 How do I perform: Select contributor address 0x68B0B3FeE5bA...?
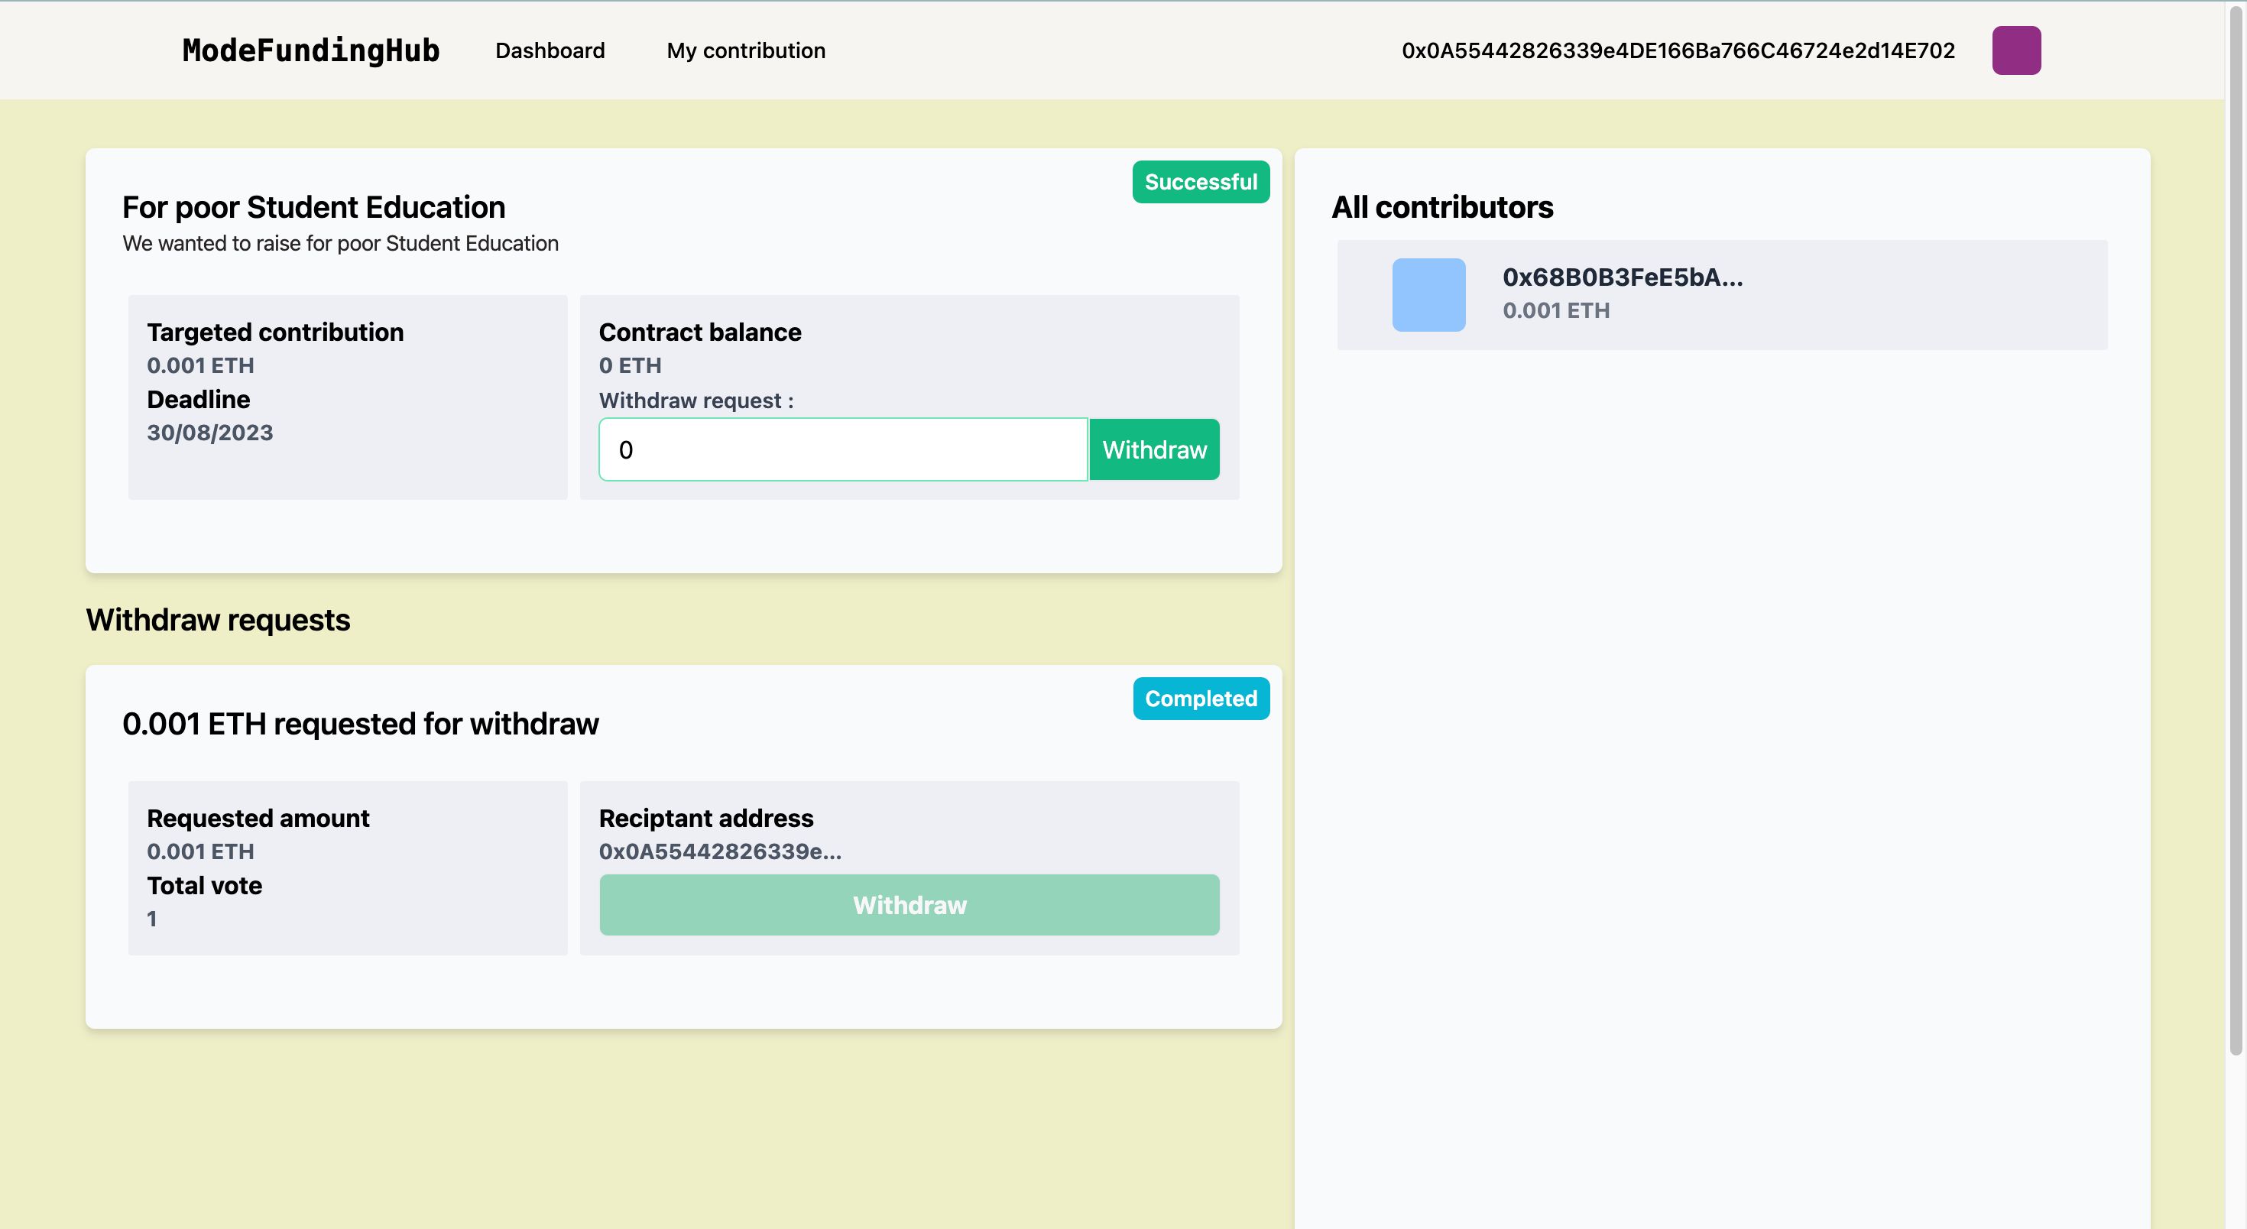click(x=1622, y=277)
